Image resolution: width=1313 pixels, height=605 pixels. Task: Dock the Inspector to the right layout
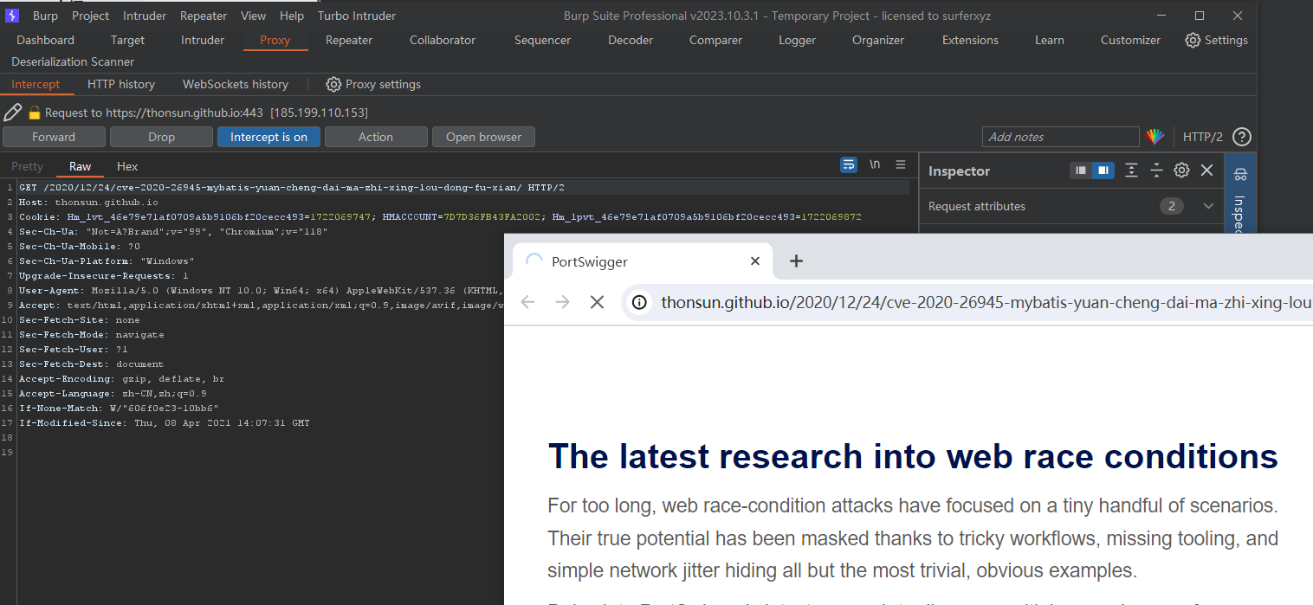1103,171
